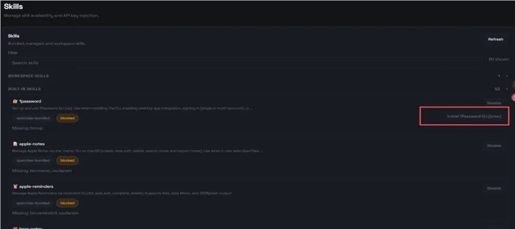Screen dimensions: 515x229
Task: Click the apple-reminders description text
Action: [122, 193]
